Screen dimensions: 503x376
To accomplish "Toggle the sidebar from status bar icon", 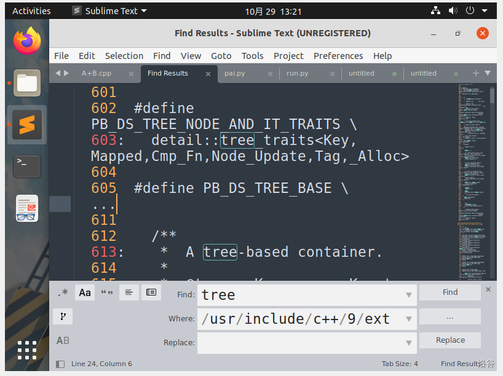I will coord(60,364).
